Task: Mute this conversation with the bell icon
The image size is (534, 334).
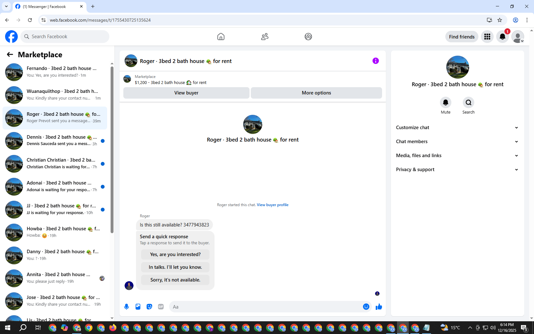Action: tap(446, 102)
